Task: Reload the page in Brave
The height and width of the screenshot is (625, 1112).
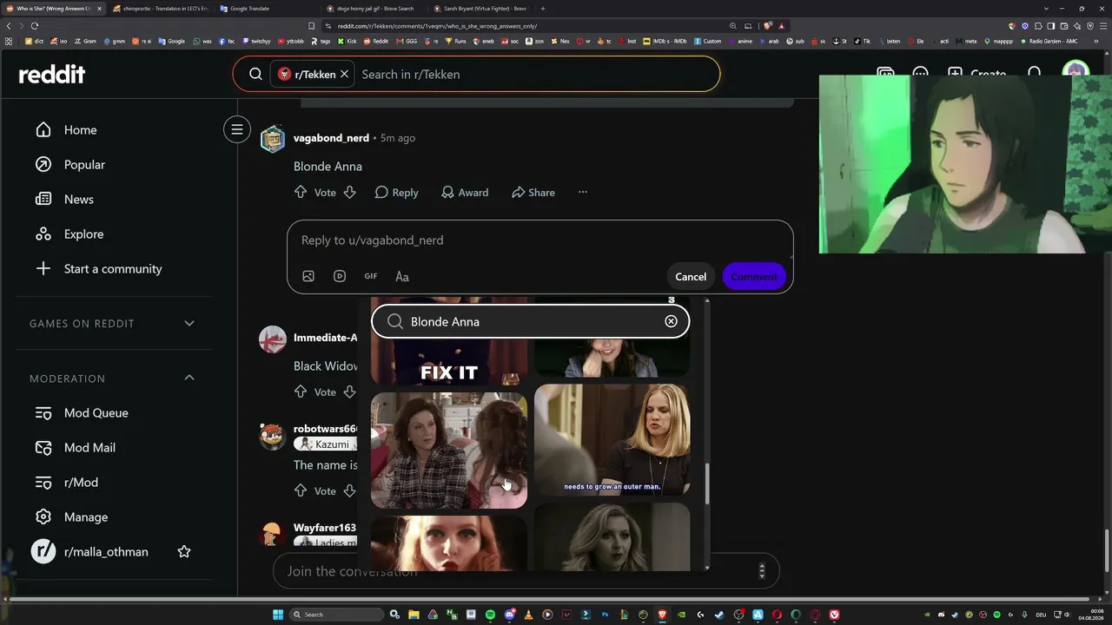Action: 35,26
